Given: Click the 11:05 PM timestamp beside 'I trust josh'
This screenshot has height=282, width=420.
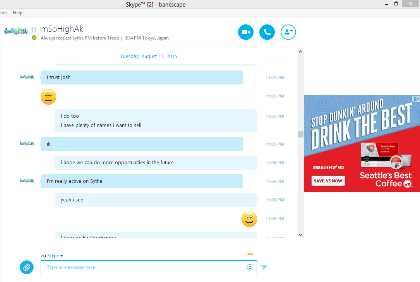Looking at the screenshot, I should [x=275, y=77].
